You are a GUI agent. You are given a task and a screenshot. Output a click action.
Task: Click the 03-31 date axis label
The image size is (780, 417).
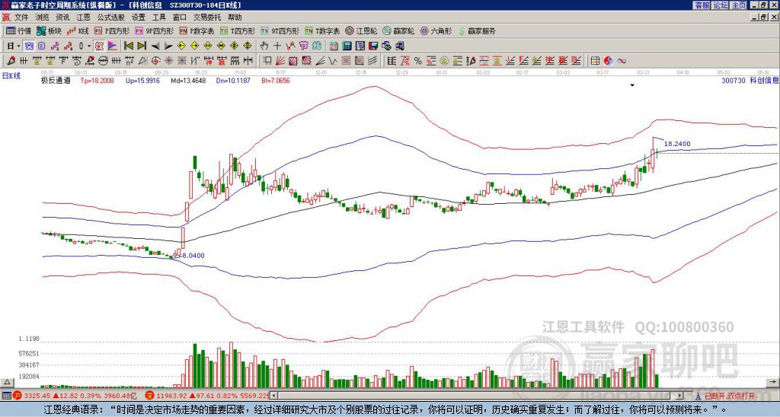point(643,72)
